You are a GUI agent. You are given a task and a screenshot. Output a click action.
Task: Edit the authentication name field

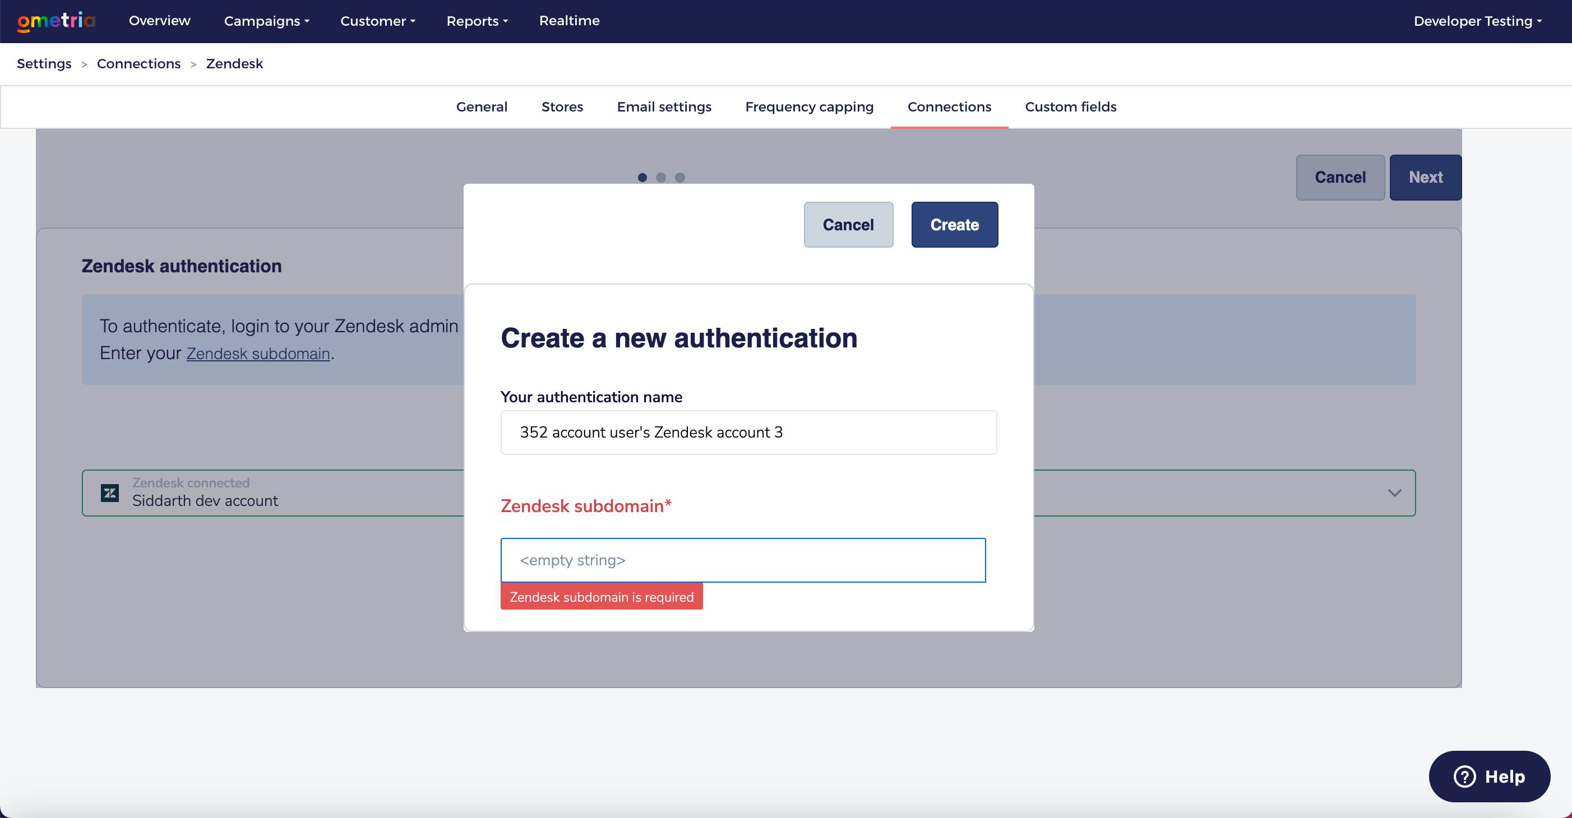click(x=749, y=432)
